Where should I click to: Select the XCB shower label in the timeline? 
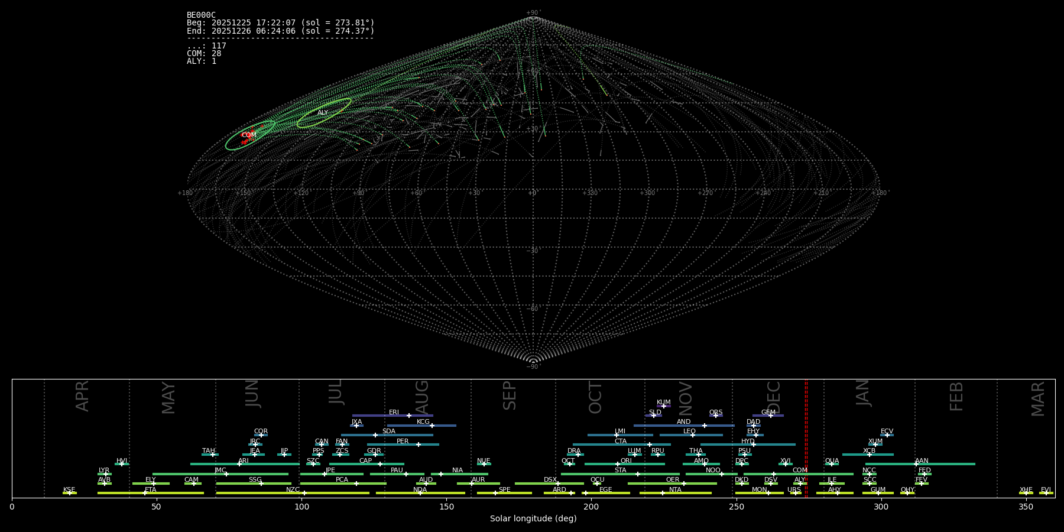click(869, 451)
